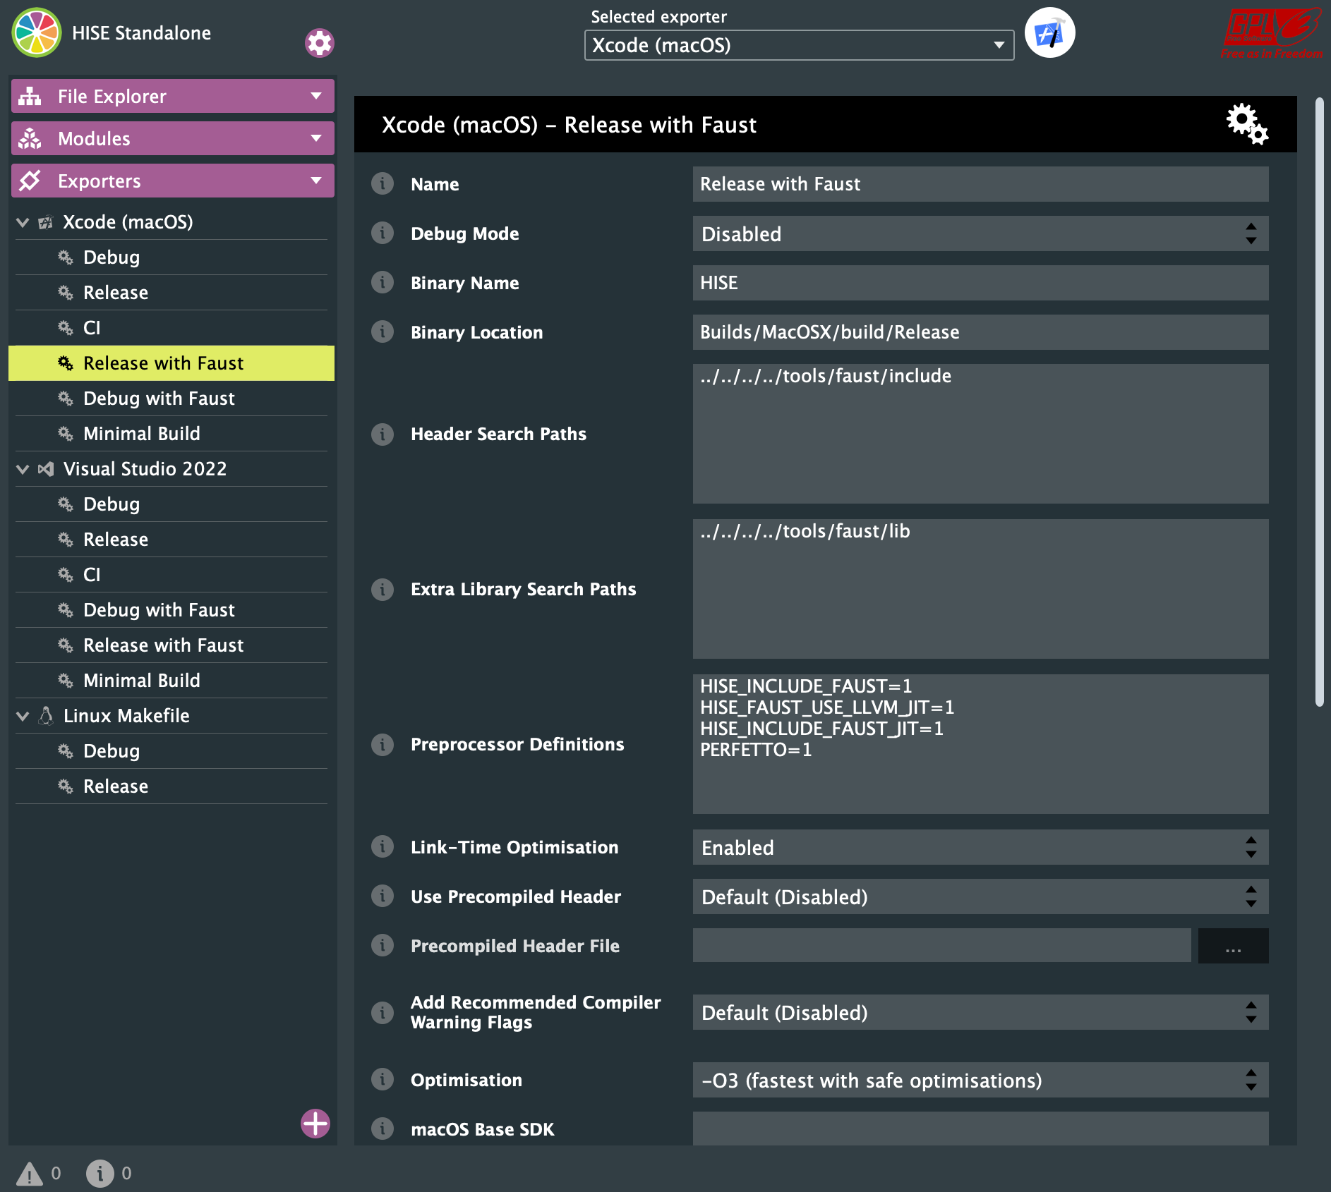Show info for Binary Name

point(383,283)
